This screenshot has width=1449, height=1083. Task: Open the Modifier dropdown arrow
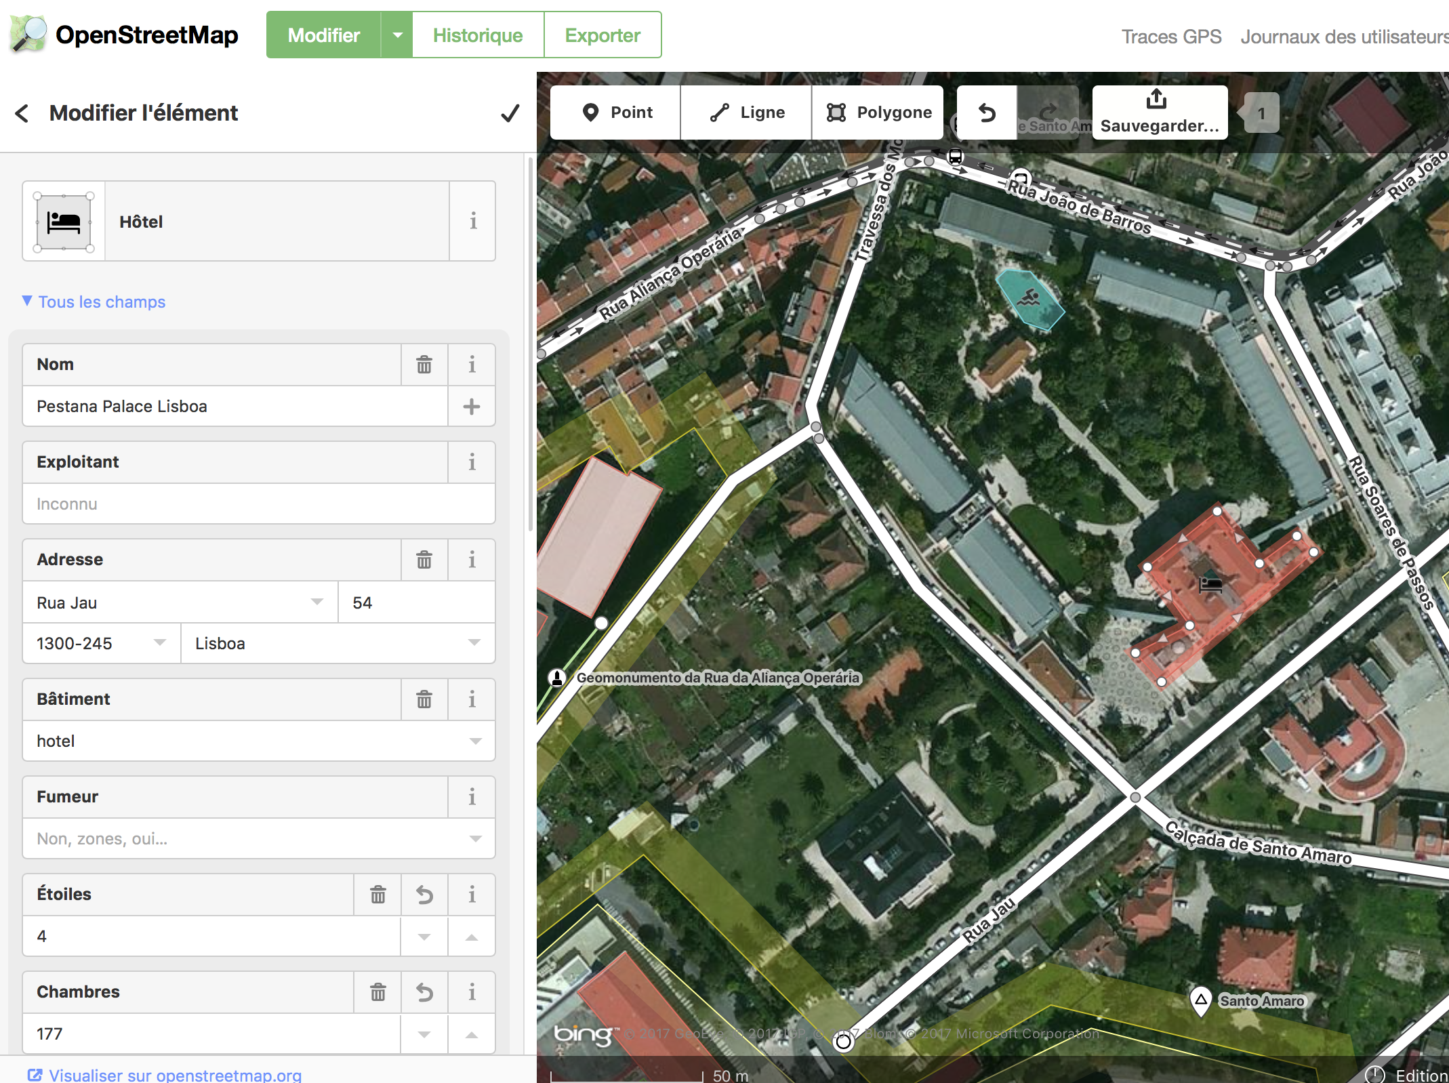click(x=398, y=35)
